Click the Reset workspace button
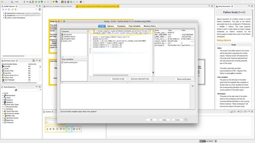Viewport: 255px width, 143px height. coord(184,79)
